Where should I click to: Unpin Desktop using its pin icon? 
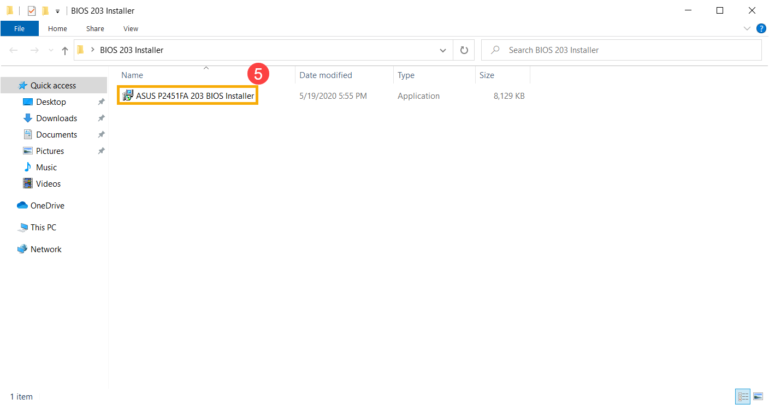coord(101,102)
